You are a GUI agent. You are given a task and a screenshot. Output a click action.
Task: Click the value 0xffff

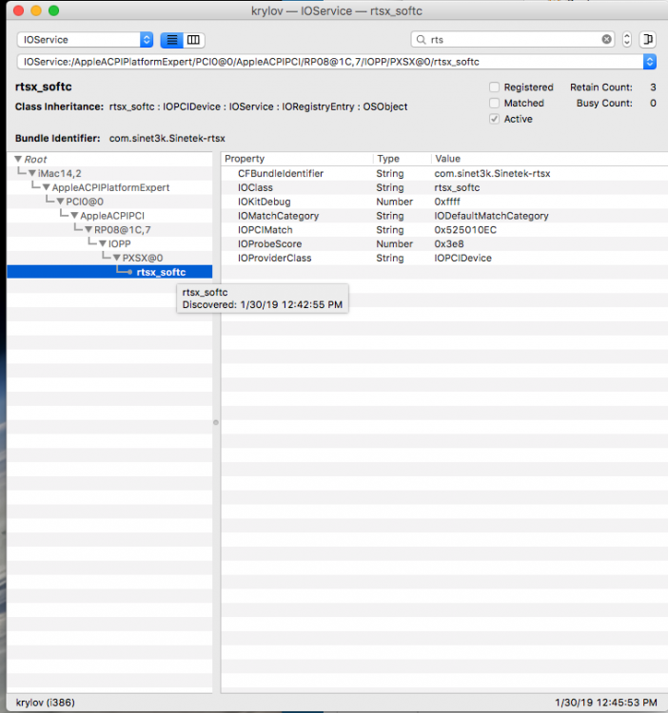pos(447,202)
